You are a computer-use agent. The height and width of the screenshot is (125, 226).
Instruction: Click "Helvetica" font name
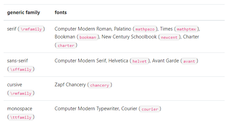[118, 61]
